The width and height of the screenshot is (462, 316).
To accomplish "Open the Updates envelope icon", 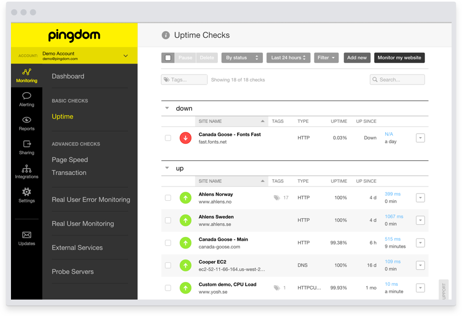I will point(27,235).
